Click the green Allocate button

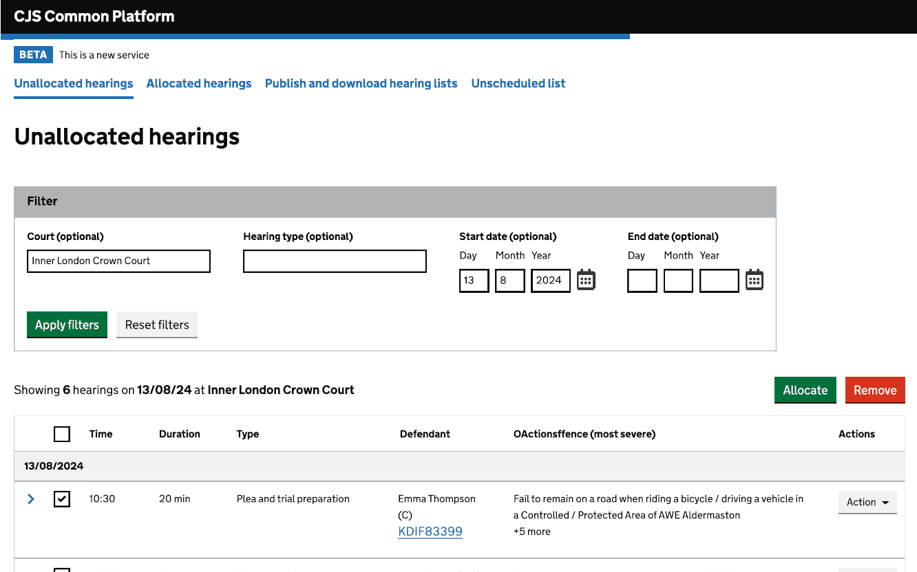tap(805, 390)
